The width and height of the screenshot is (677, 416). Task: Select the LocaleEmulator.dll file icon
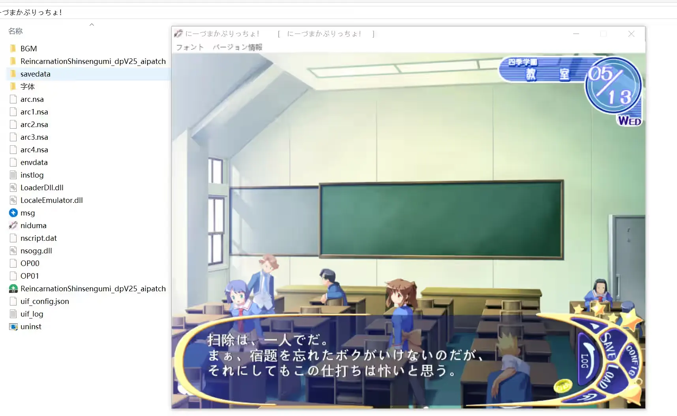click(13, 200)
